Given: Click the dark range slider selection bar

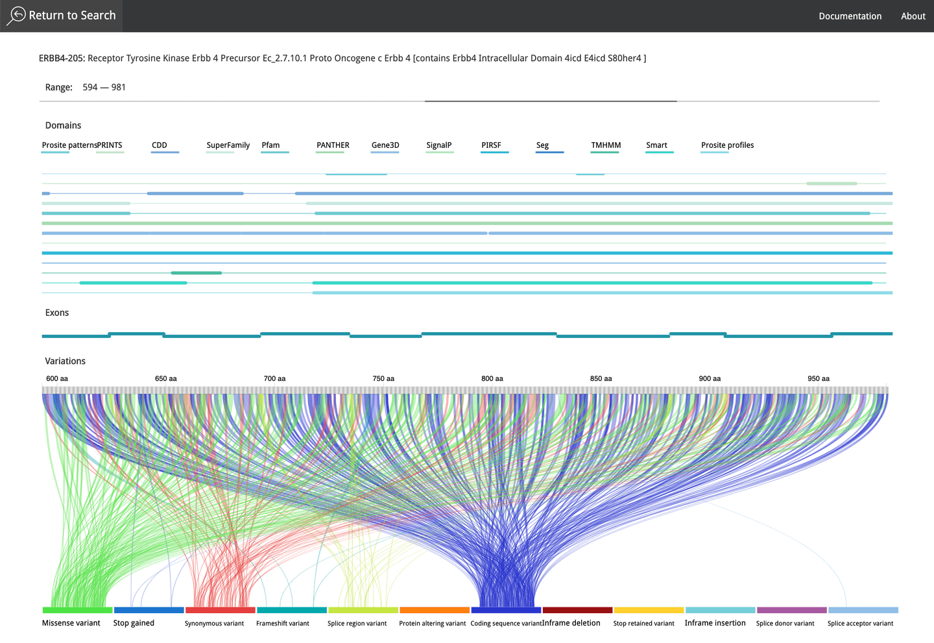Looking at the screenshot, I should point(551,101).
